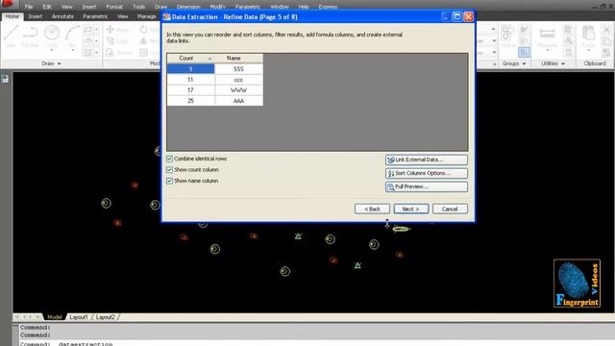Switch to the Home ribbon tab
The height and width of the screenshot is (346, 615).
pyautogui.click(x=12, y=16)
